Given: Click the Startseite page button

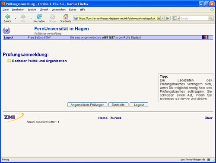Looking at the screenshot, I should pos(118,105).
